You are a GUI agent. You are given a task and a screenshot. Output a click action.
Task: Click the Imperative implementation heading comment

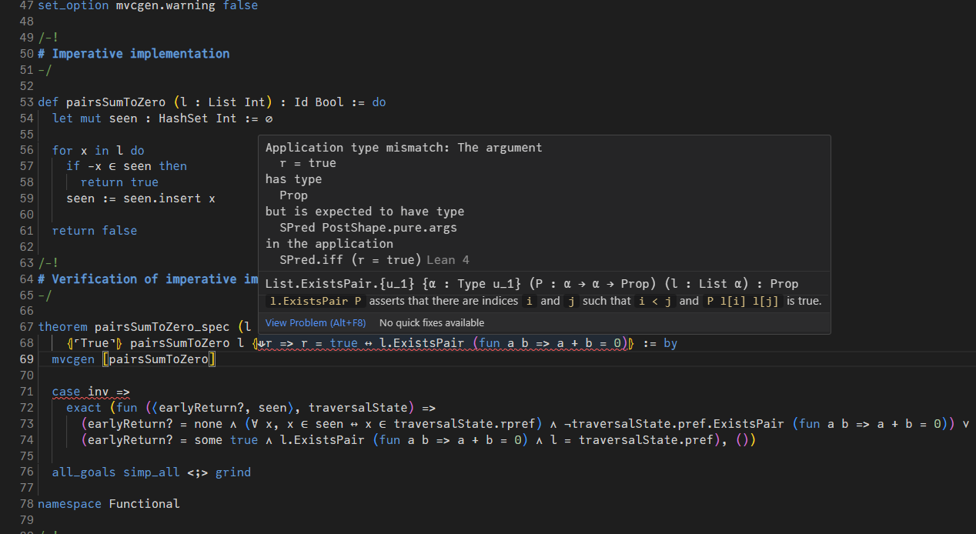(140, 54)
